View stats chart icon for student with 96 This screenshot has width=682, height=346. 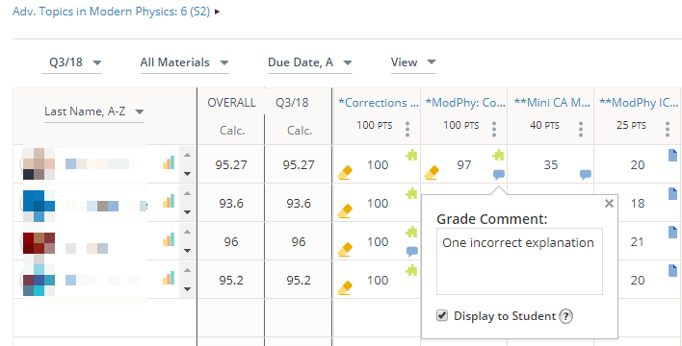(x=169, y=239)
